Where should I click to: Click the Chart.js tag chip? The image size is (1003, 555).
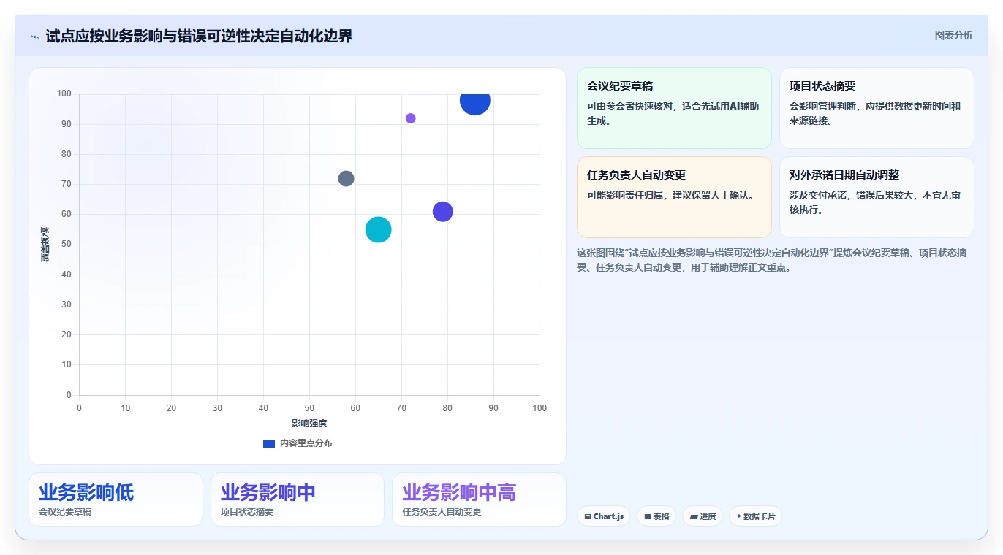point(604,516)
